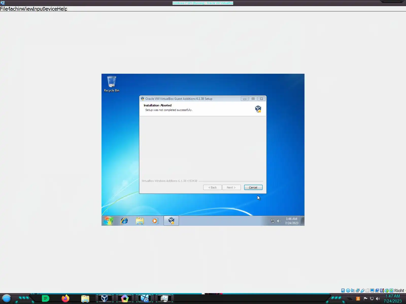Click the audio status indicator icon
The width and height of the screenshot is (406, 304).
[353, 291]
